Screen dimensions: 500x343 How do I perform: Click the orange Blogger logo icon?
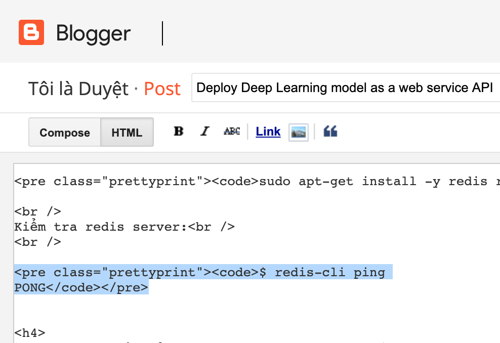31,33
